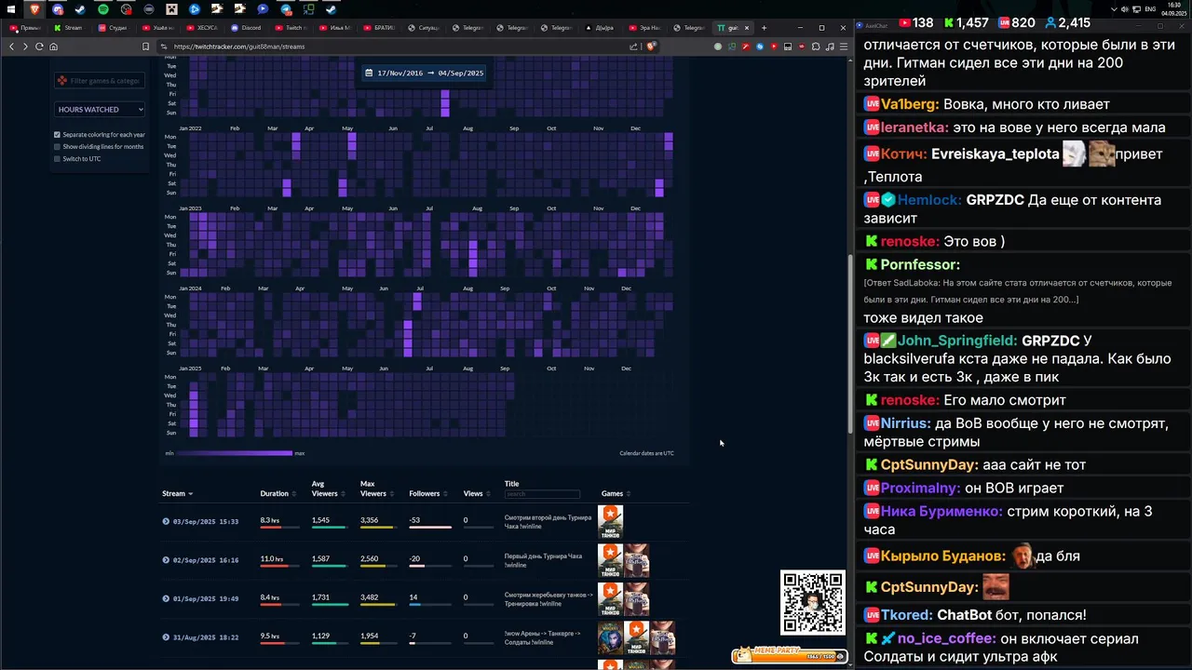Click the viewer count person icon
The width and height of the screenshot is (1192, 670).
1050,22
